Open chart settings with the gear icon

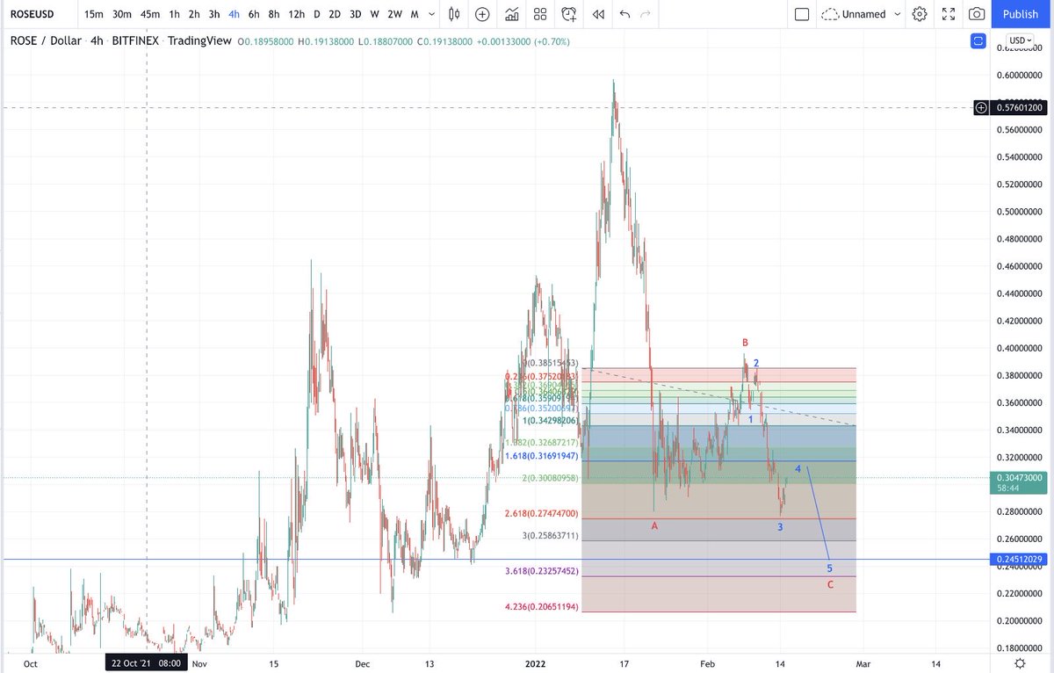pos(920,14)
